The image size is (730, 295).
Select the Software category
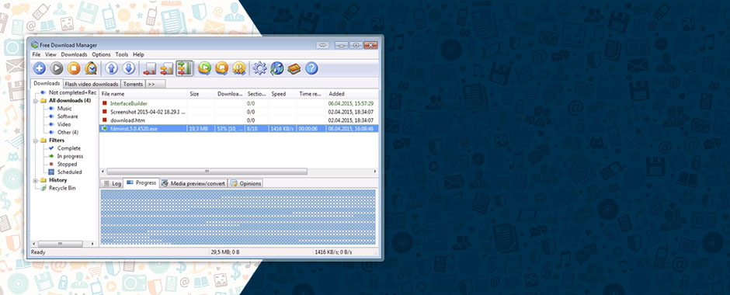(x=68, y=116)
